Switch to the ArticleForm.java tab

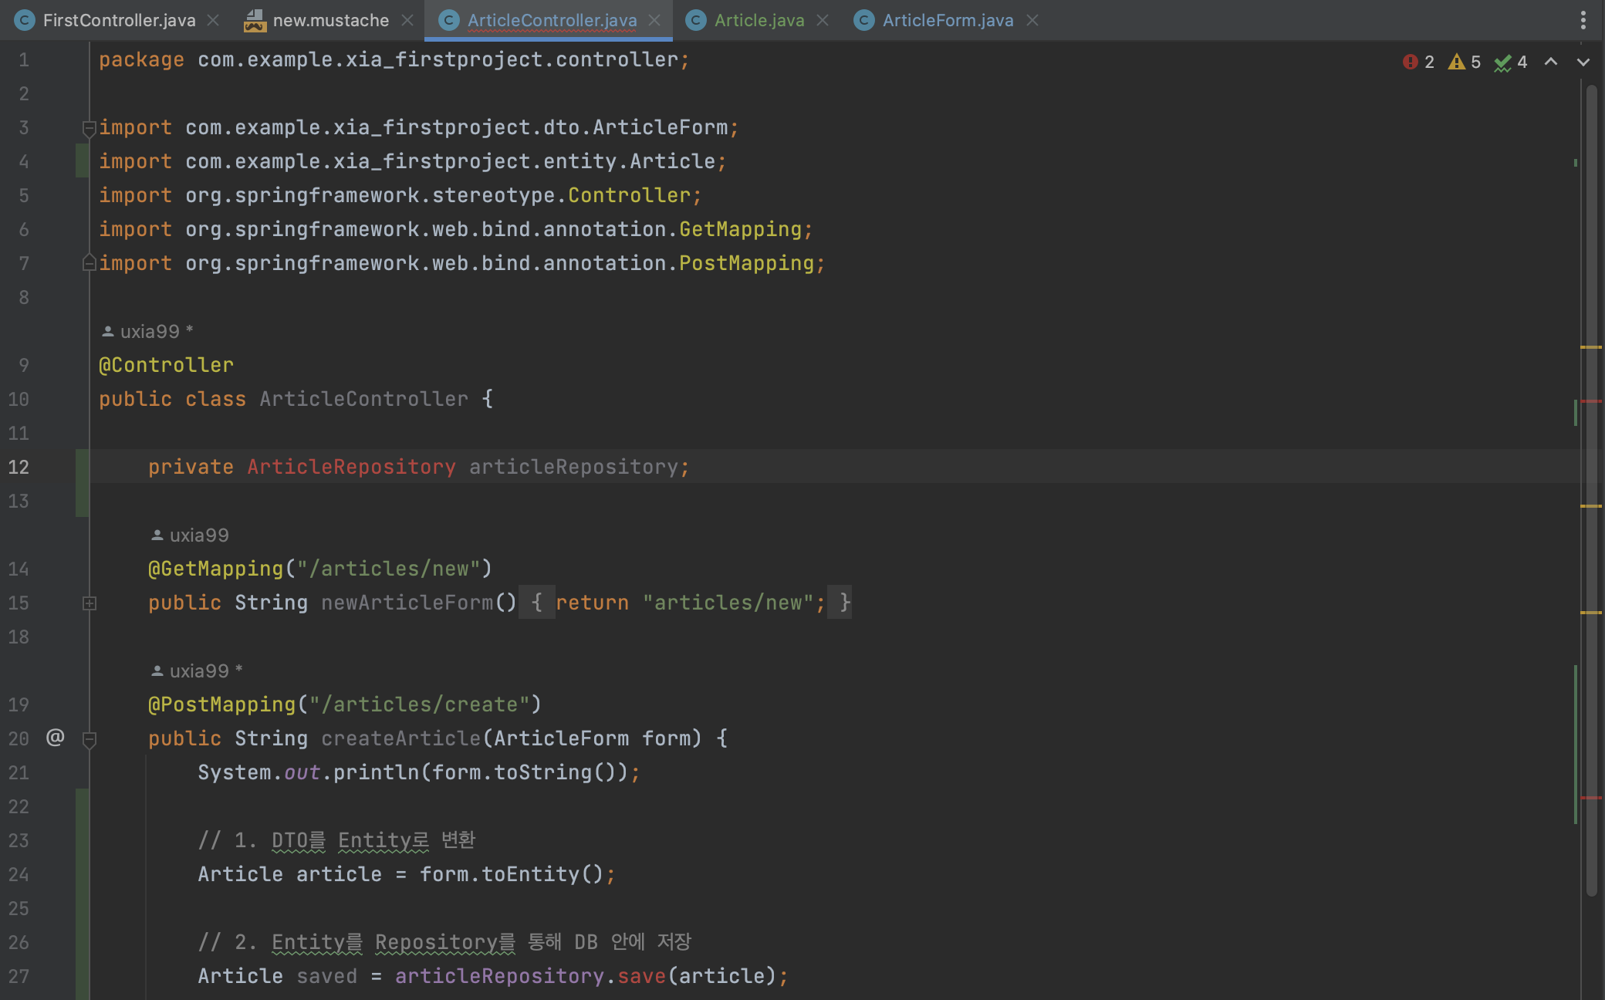point(947,20)
